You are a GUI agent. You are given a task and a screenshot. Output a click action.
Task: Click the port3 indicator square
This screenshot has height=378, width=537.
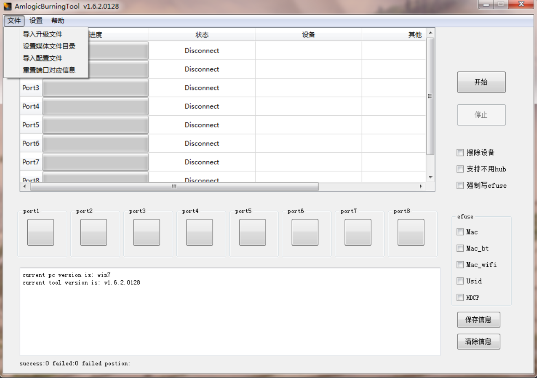coord(146,232)
